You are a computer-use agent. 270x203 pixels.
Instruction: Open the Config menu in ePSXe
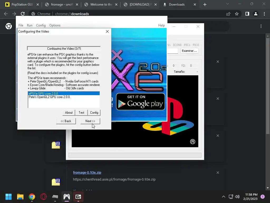tap(41, 25)
